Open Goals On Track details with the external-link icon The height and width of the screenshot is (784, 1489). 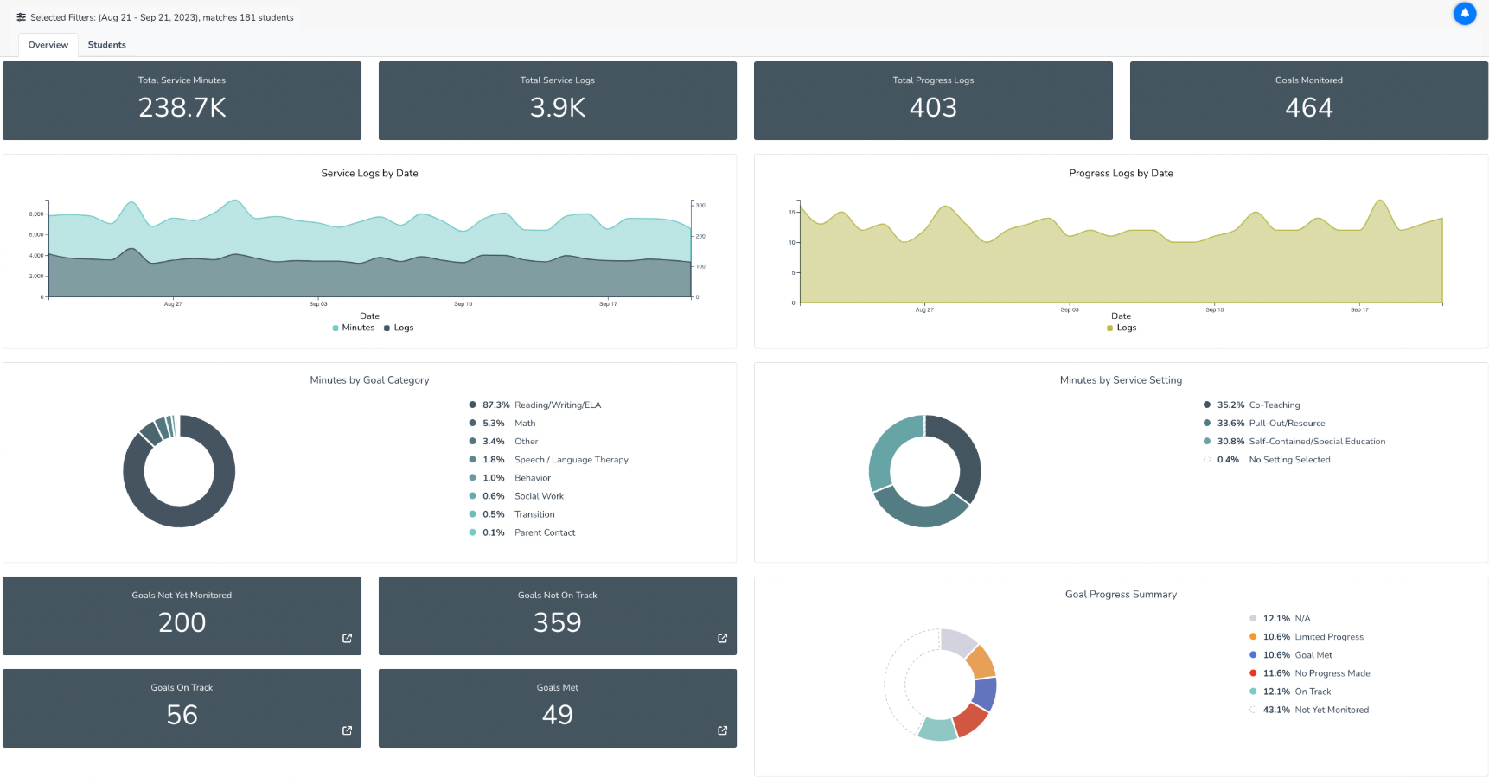(347, 730)
